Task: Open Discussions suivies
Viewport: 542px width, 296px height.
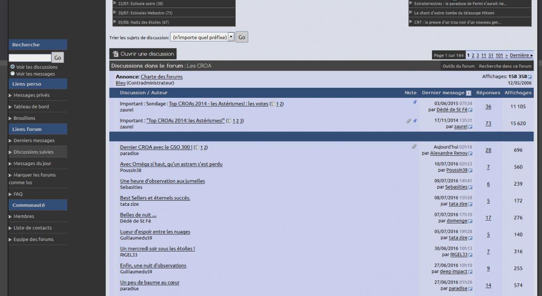Action: 34,152
